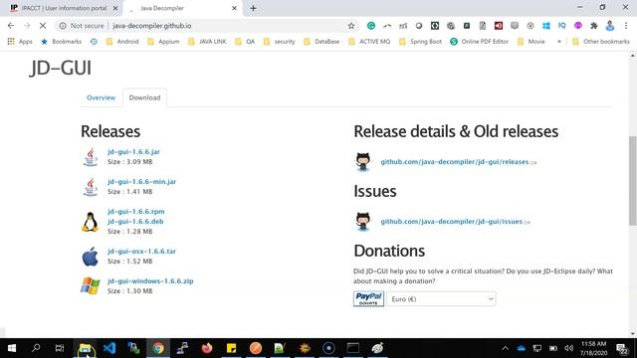
Task: Open a new browser tab
Action: click(x=253, y=8)
